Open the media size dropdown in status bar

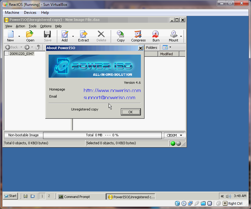174,135
